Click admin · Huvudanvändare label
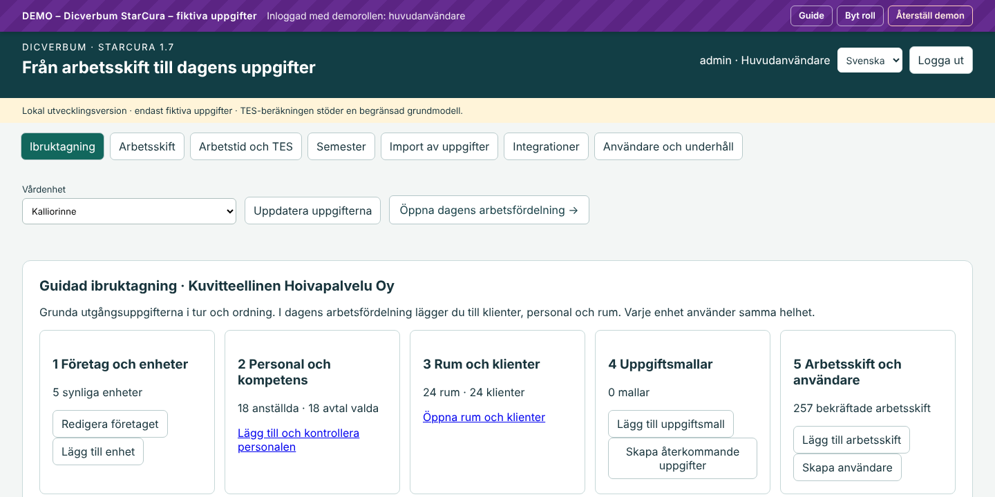 click(x=765, y=60)
